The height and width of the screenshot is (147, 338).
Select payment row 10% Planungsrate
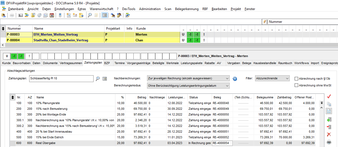click(163, 103)
